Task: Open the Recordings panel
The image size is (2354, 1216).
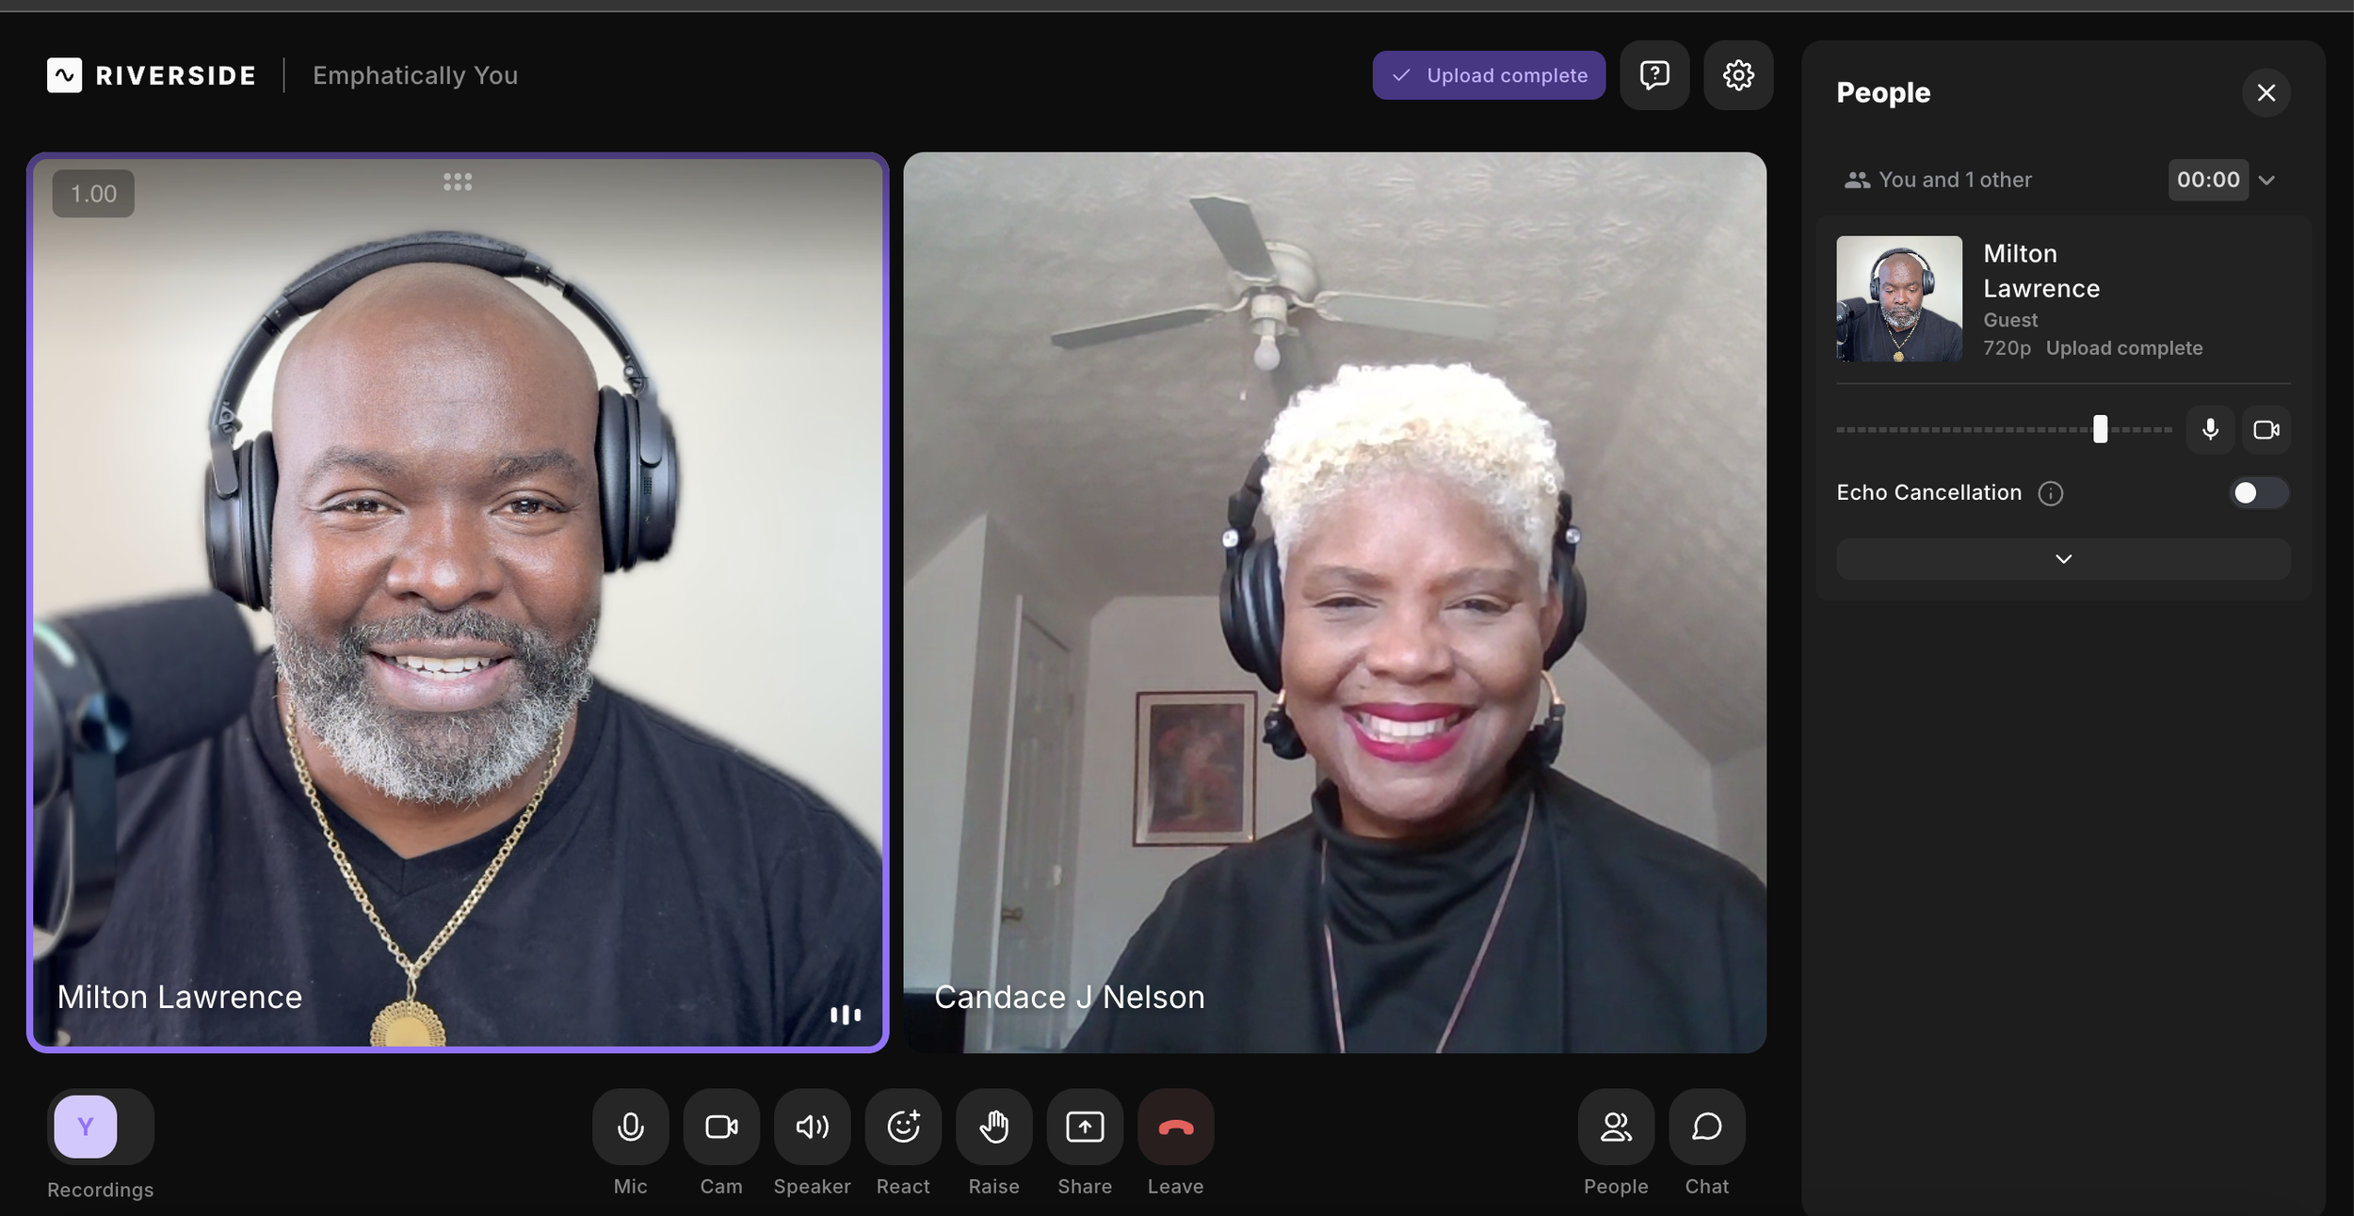Action: point(100,1127)
